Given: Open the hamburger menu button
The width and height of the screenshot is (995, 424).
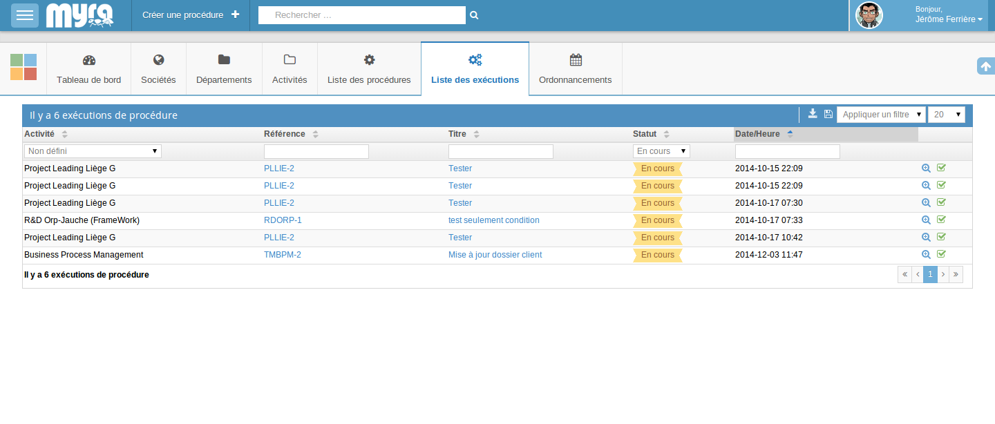Looking at the screenshot, I should (x=25, y=15).
